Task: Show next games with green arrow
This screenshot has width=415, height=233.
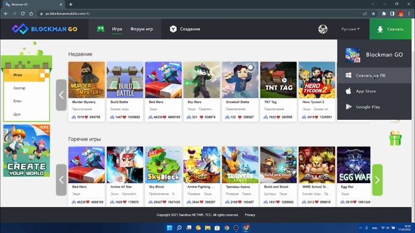Action: (377, 180)
